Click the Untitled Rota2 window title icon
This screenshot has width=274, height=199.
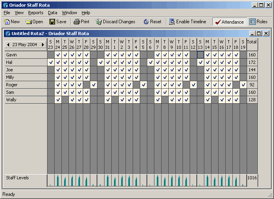[8, 33]
